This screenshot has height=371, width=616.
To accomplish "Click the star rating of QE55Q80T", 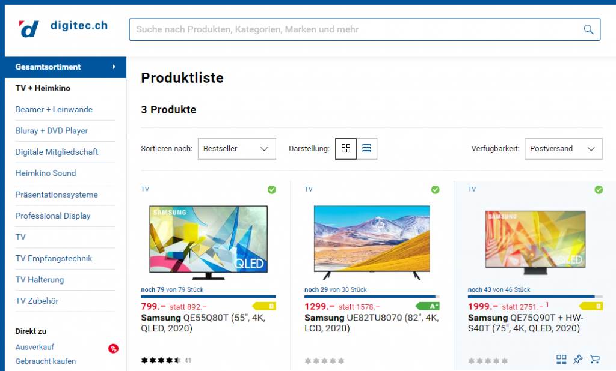I will [x=161, y=361].
